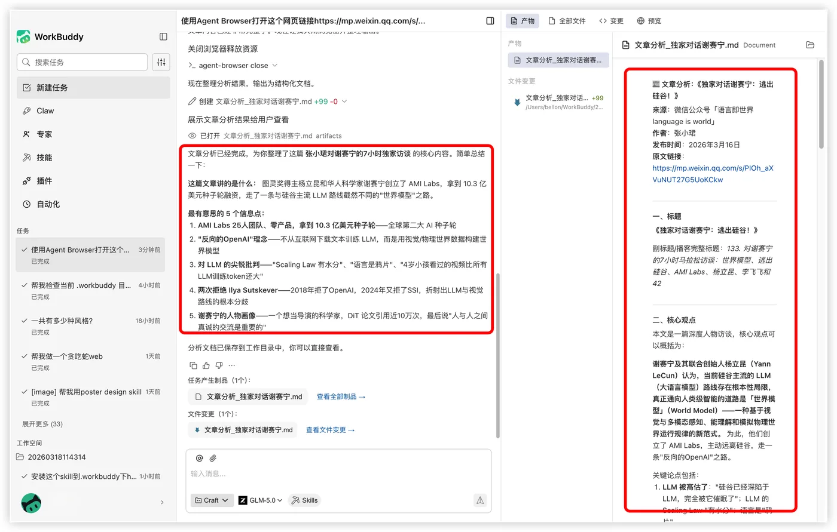This screenshot has width=837, height=532.
Task: Switch to the 变更 tab
Action: [611, 21]
